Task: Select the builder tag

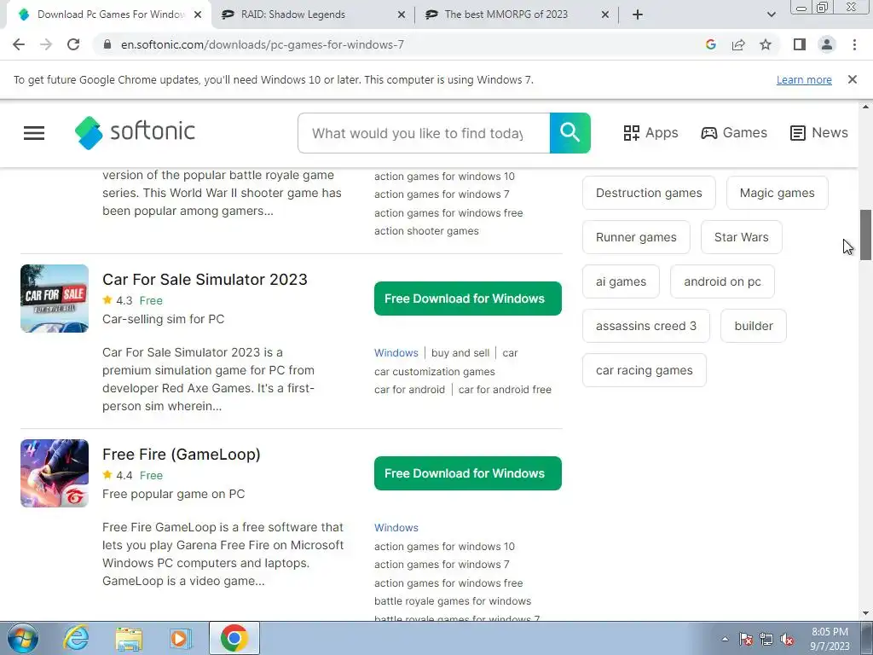Action: point(754,326)
